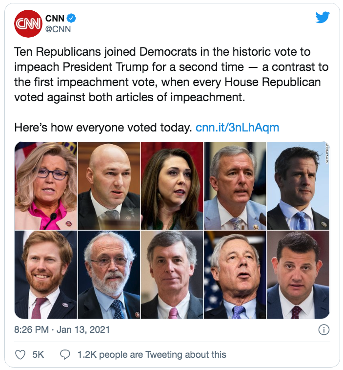
Task: Open photo of gray-haired man with lavender tie
Action: click(x=235, y=275)
